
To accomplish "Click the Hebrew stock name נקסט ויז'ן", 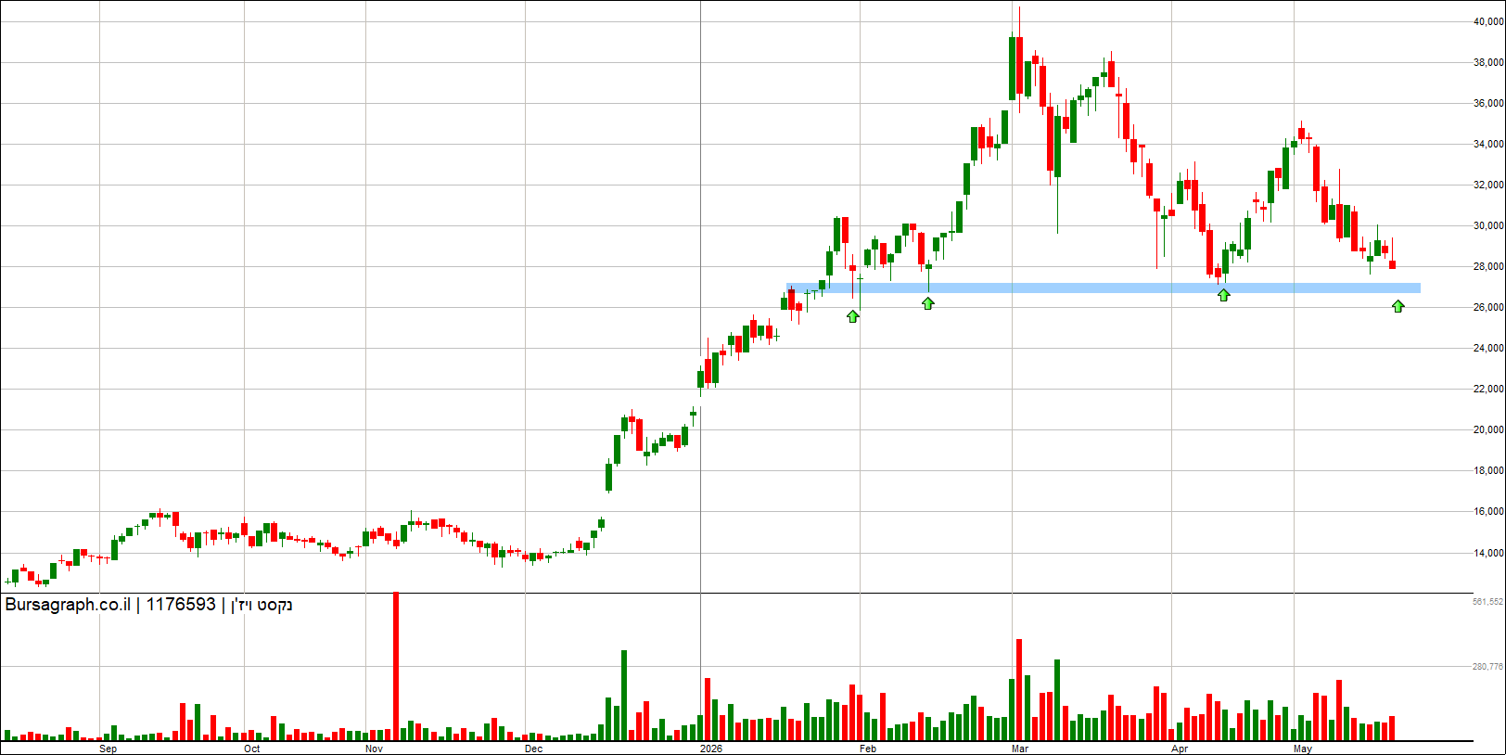I will [x=262, y=606].
